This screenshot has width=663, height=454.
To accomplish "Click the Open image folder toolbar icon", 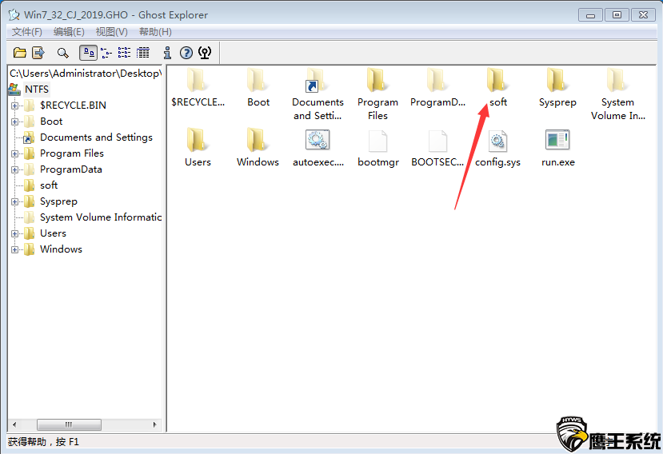I will point(19,53).
